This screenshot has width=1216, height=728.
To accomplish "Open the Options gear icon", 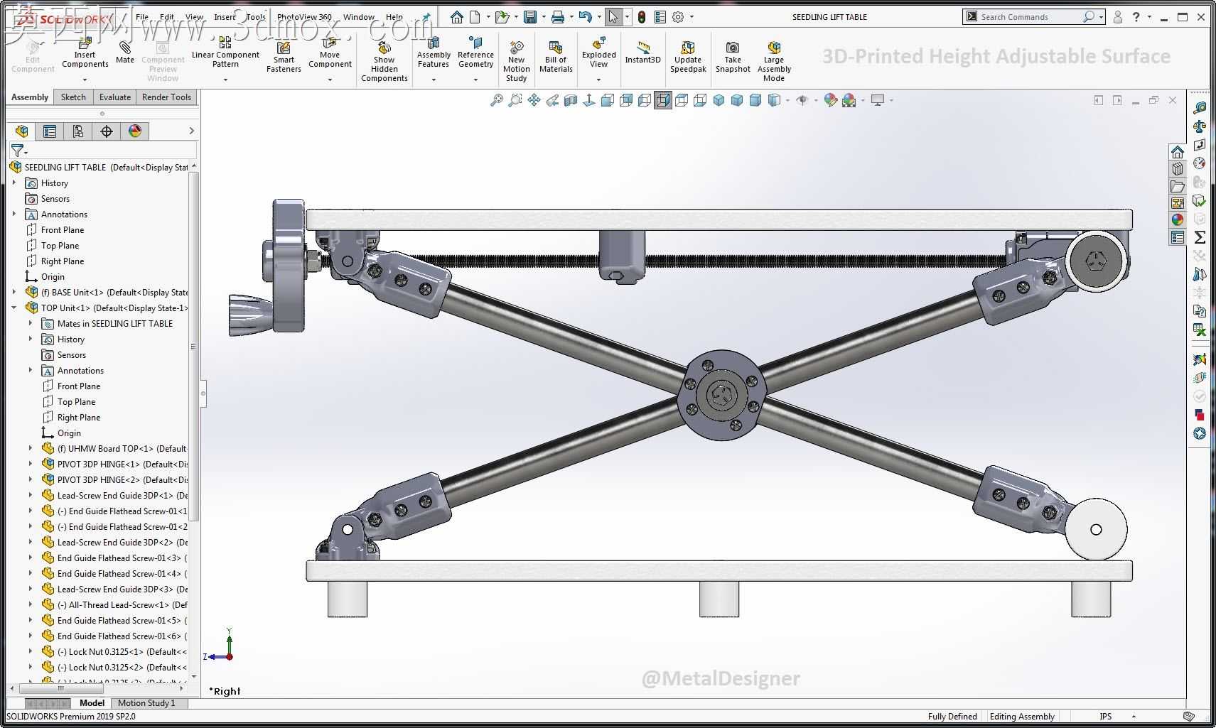I will pyautogui.click(x=678, y=17).
